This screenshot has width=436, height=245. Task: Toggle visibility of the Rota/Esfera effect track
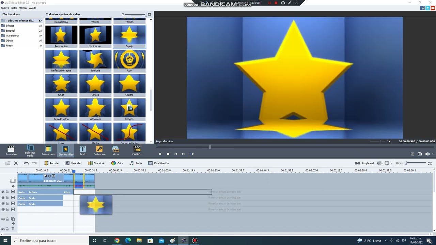(3, 192)
